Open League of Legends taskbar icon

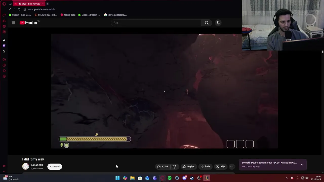click(207, 178)
